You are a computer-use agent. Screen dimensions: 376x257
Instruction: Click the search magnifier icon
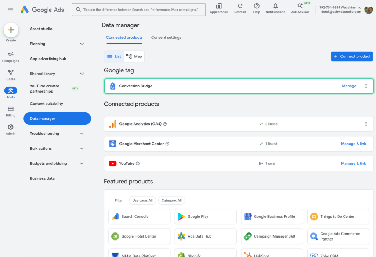click(78, 10)
